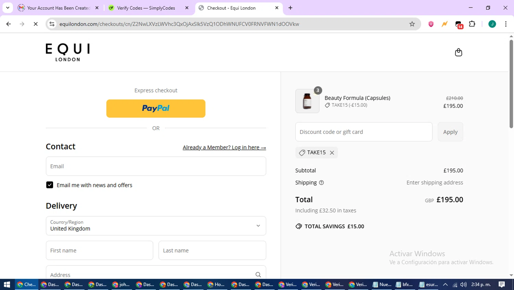Focus the Discount code or gift card field
Image resolution: width=514 pixels, height=290 pixels.
[x=364, y=132]
